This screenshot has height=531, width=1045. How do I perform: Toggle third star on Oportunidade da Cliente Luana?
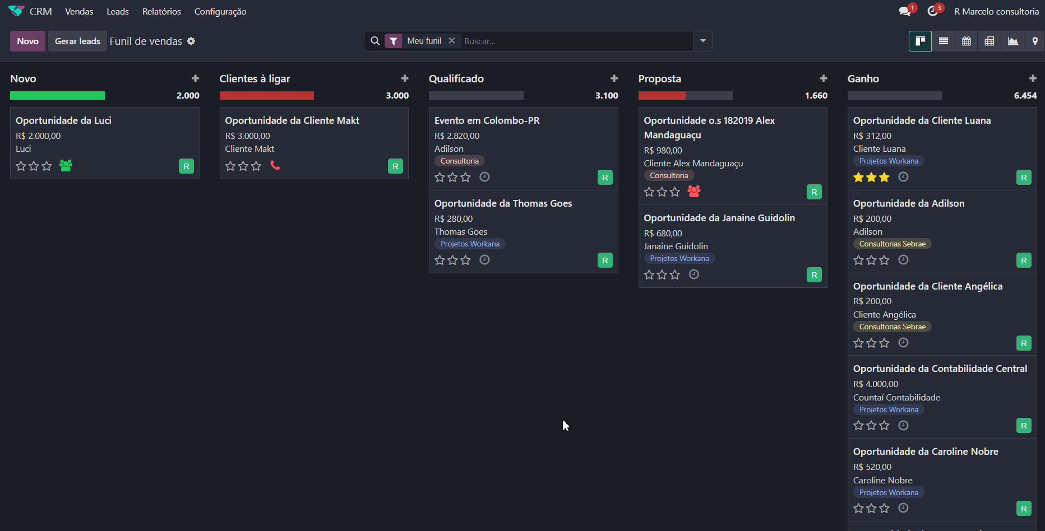click(x=884, y=177)
